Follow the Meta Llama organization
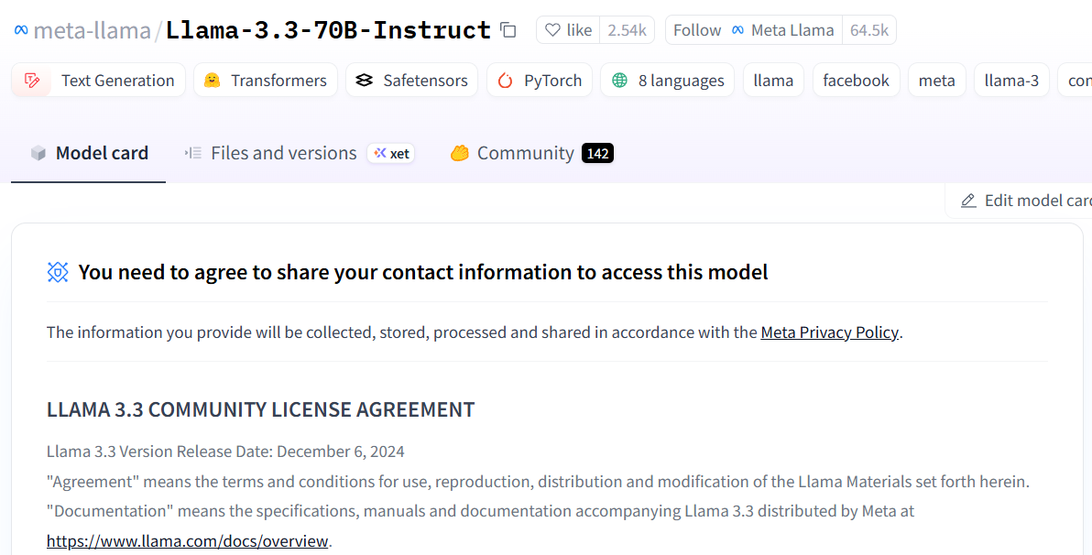Viewport: 1092px width, 555px height. point(697,30)
